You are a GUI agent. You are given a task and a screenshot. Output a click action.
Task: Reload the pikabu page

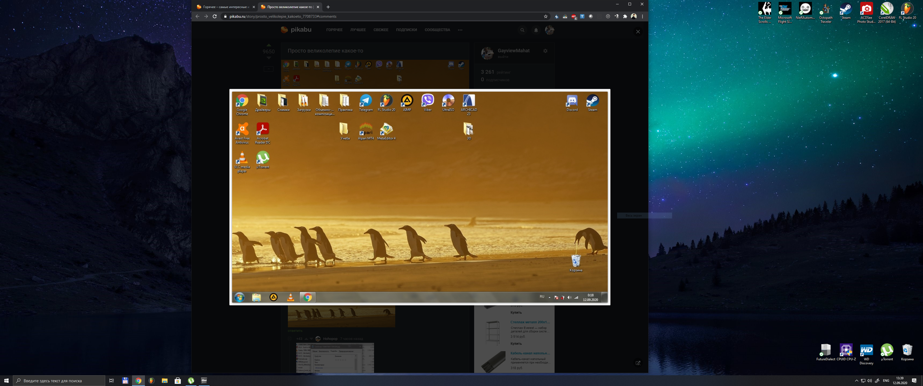[x=215, y=17]
